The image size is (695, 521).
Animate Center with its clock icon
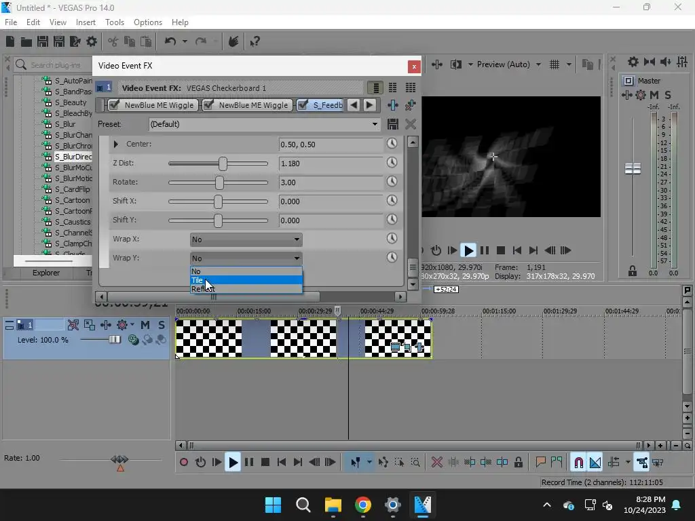click(x=392, y=144)
